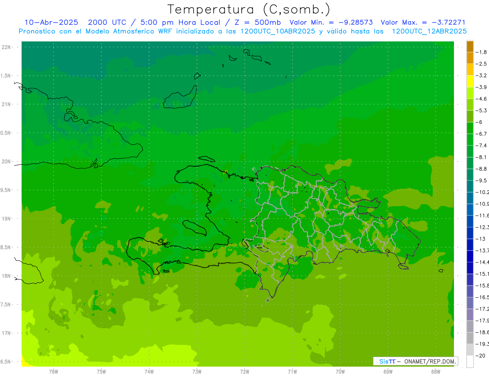Click the colorbar label -1.8
Image resolution: width=489 pixels, height=377 pixels.
(481, 52)
